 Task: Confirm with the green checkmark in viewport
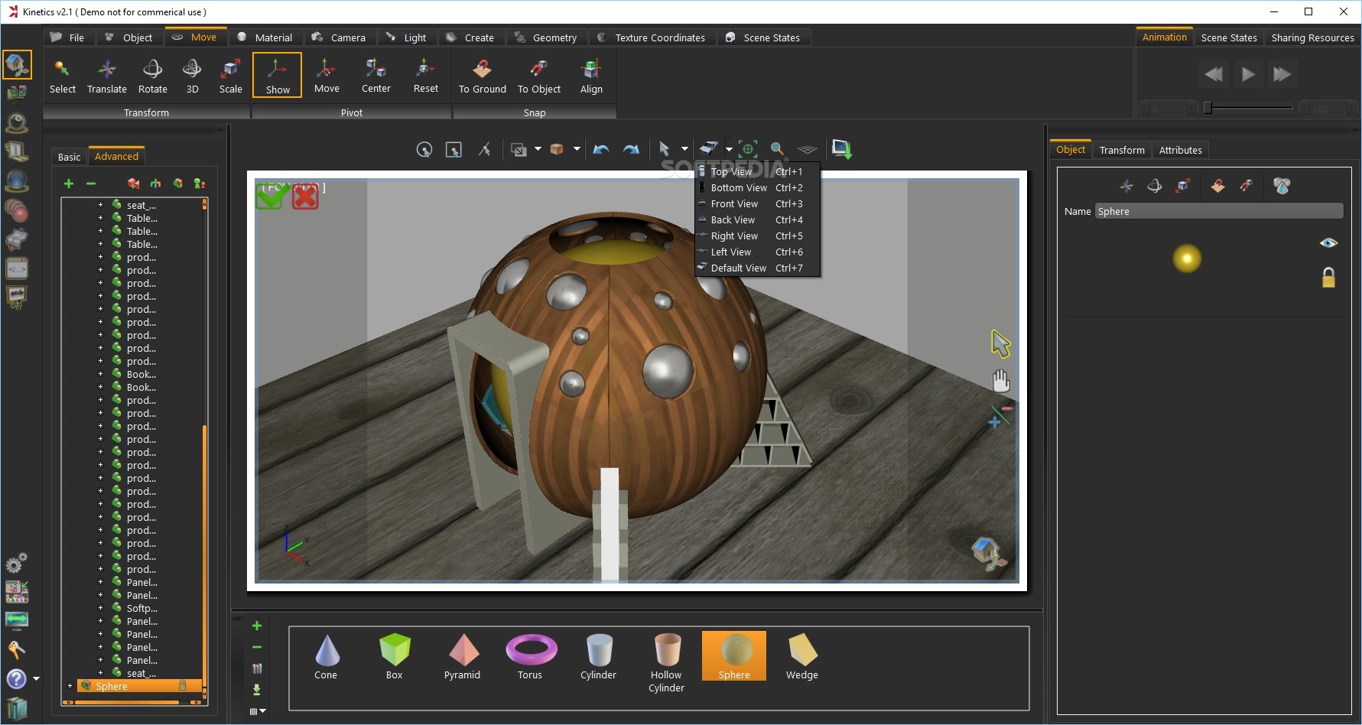pyautogui.click(x=271, y=197)
